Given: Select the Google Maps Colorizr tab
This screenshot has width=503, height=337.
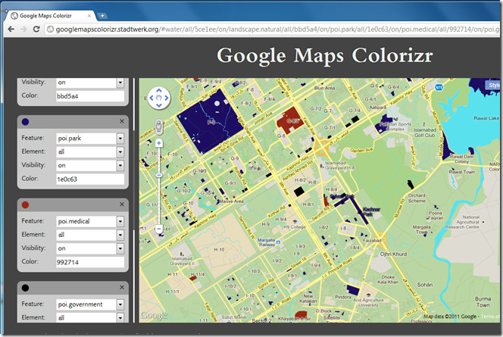Looking at the screenshot, I should [x=51, y=16].
